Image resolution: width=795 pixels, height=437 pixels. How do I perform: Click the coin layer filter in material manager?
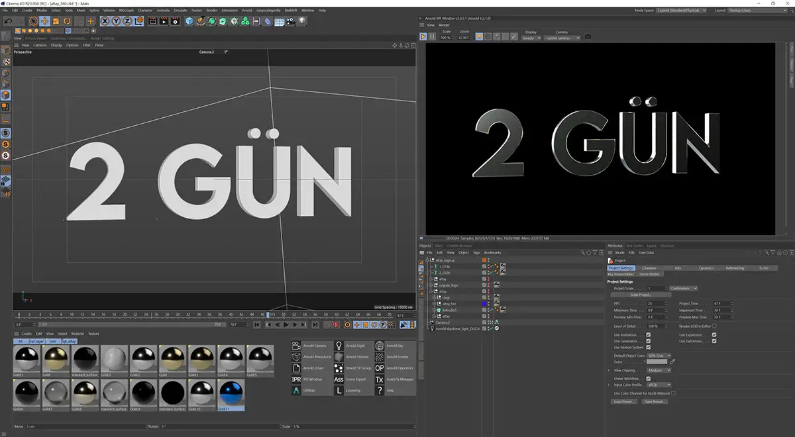tap(53, 341)
